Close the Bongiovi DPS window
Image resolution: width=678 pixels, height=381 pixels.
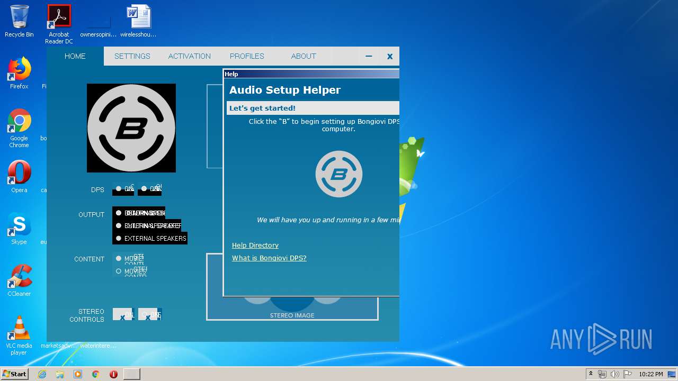tap(390, 56)
